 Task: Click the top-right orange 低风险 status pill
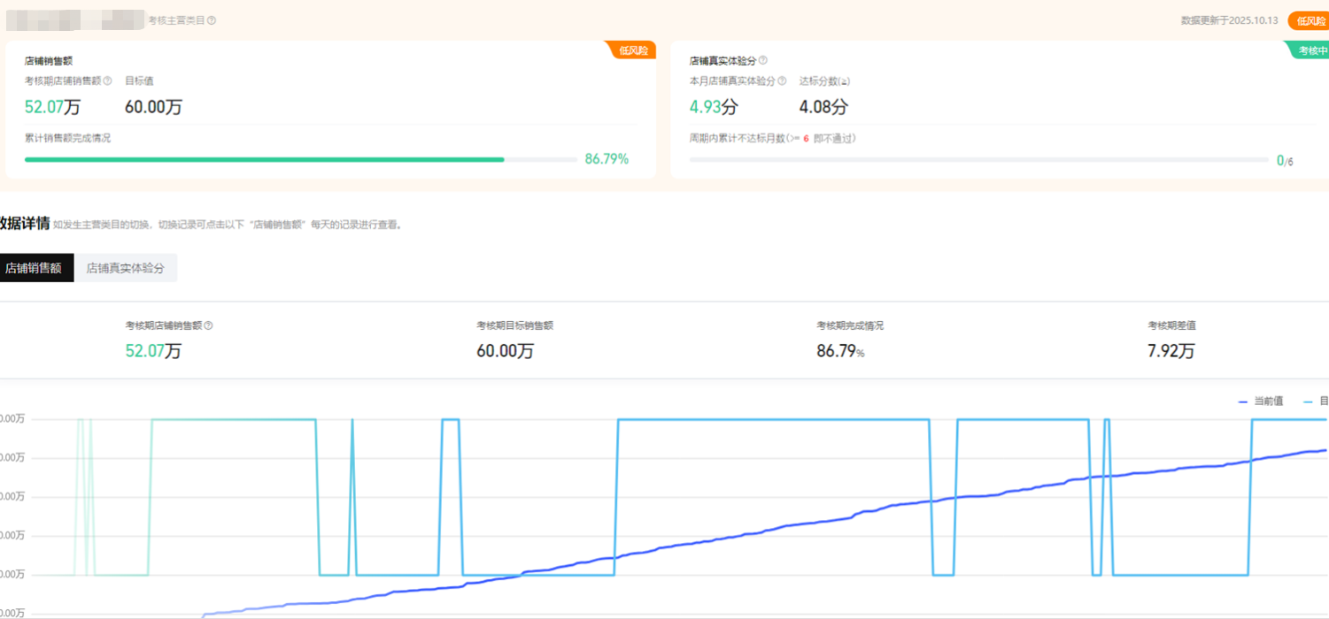[x=1310, y=20]
